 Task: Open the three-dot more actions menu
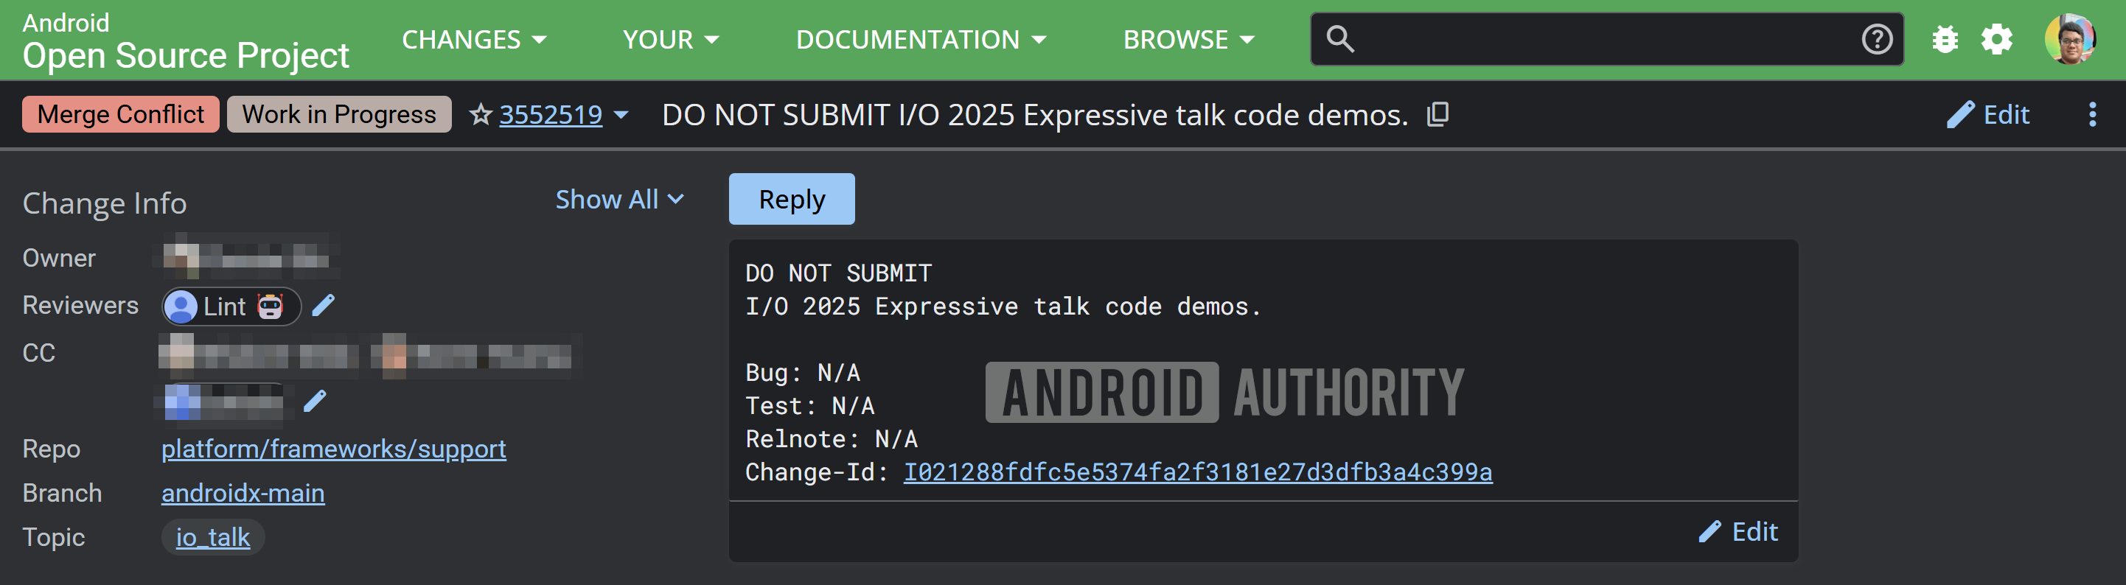(x=2091, y=114)
